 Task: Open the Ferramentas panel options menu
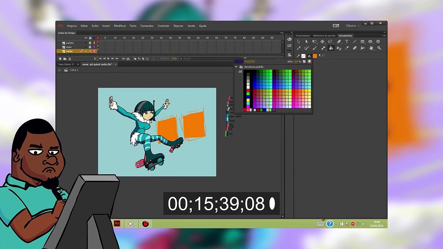click(383, 36)
